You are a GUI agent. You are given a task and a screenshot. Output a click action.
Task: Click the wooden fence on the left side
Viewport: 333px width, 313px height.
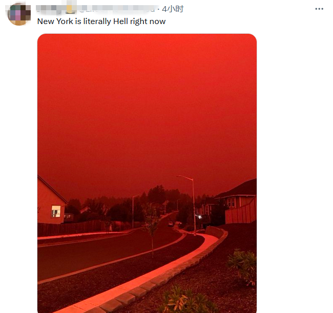tap(72, 228)
